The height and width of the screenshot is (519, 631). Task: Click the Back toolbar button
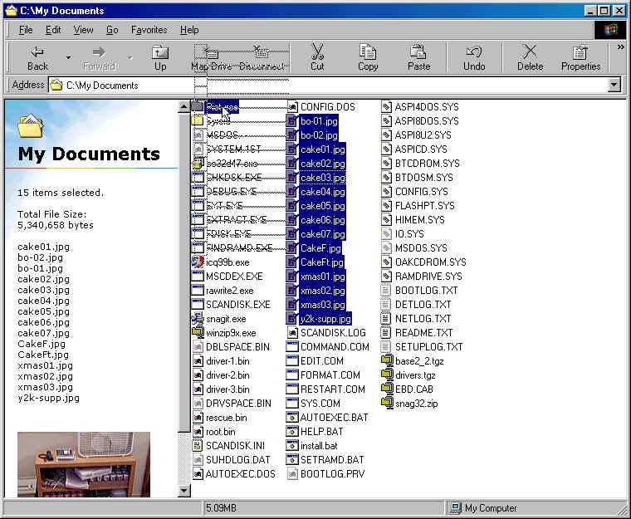(x=37, y=57)
